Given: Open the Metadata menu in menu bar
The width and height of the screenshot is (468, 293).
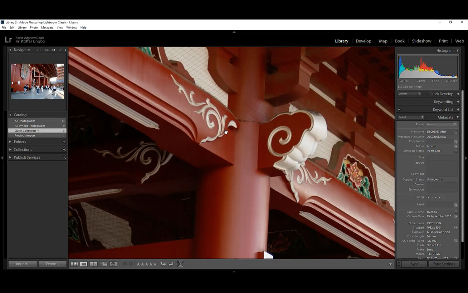Looking at the screenshot, I should click(x=47, y=27).
